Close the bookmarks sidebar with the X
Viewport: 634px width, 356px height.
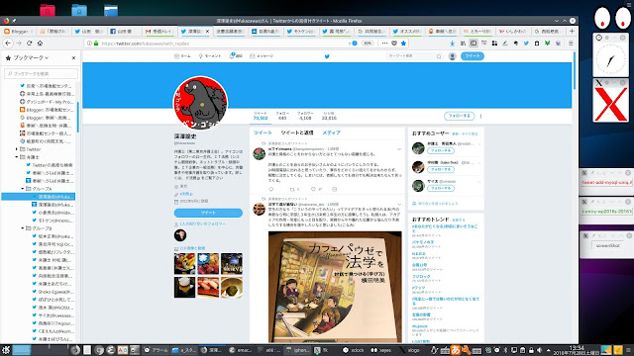(73, 57)
